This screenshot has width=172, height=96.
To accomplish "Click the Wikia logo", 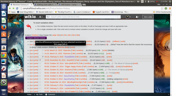I will point(30,17).
